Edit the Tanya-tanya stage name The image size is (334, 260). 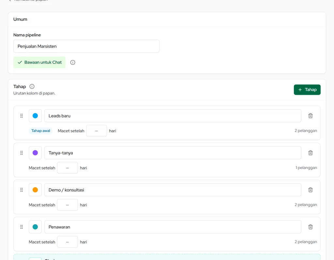(173, 153)
